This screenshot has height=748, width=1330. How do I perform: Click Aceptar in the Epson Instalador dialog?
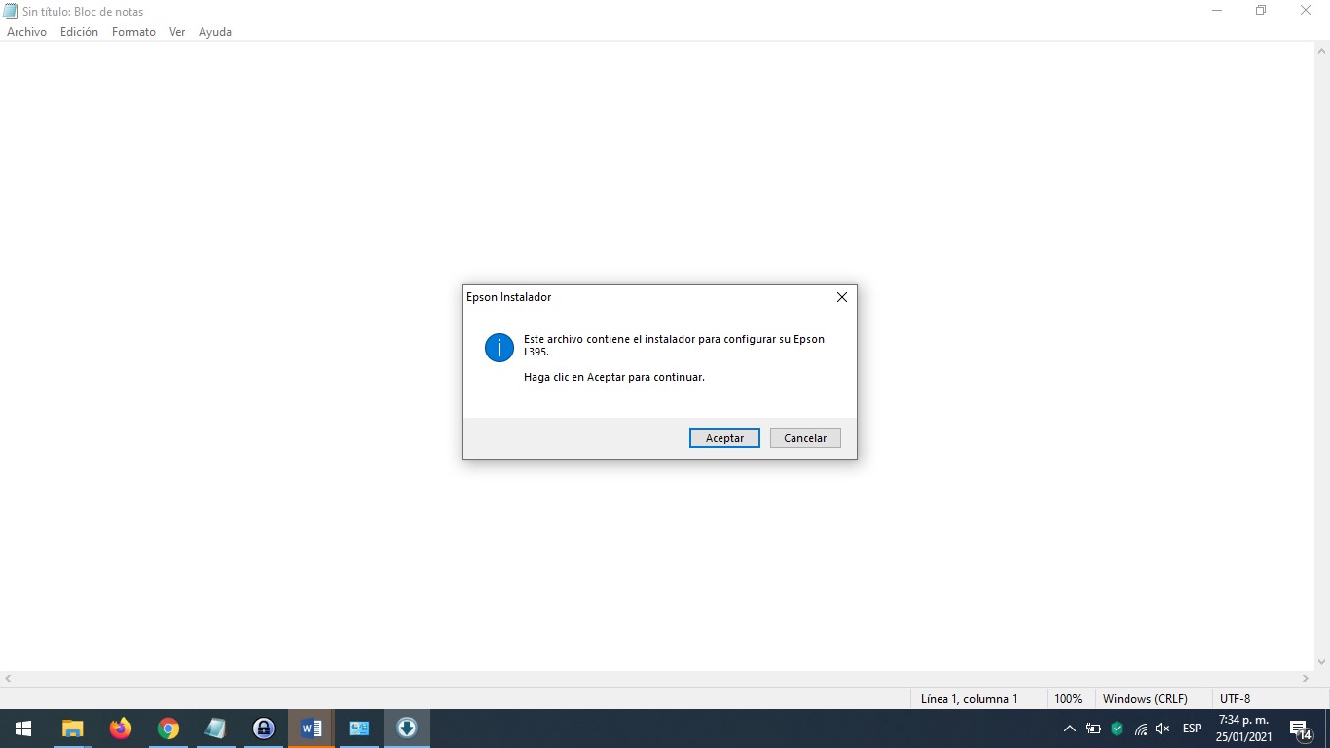(724, 438)
